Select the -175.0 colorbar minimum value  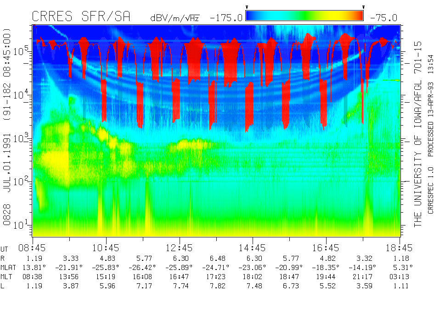[x=226, y=18]
